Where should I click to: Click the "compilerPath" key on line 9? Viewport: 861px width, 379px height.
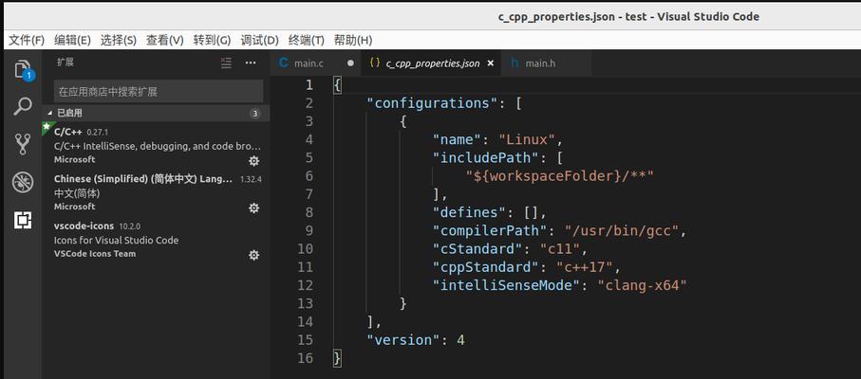coord(491,230)
